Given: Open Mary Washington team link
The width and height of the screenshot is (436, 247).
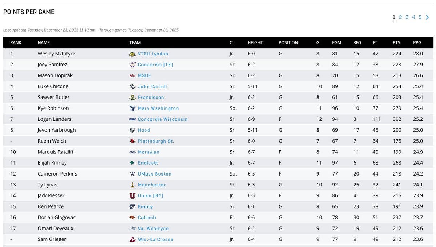Looking at the screenshot, I should [x=158, y=108].
